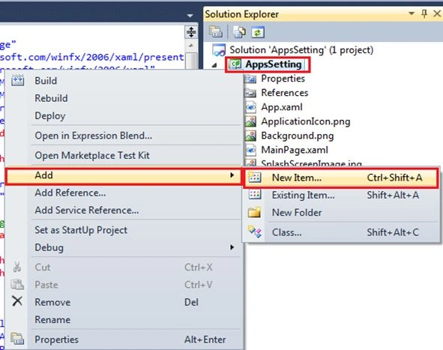Viewport: 443px width, 350px height.
Task: Open the editor tab list dropdown arrow
Action: (x=190, y=16)
